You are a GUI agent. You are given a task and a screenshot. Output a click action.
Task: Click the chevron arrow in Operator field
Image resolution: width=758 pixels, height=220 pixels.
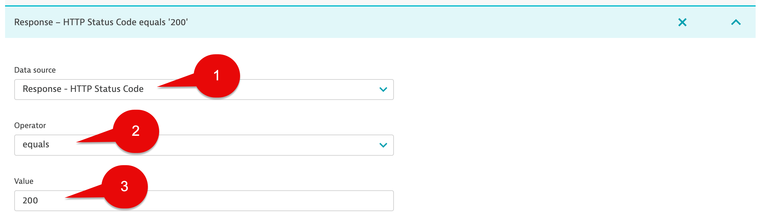coord(383,145)
